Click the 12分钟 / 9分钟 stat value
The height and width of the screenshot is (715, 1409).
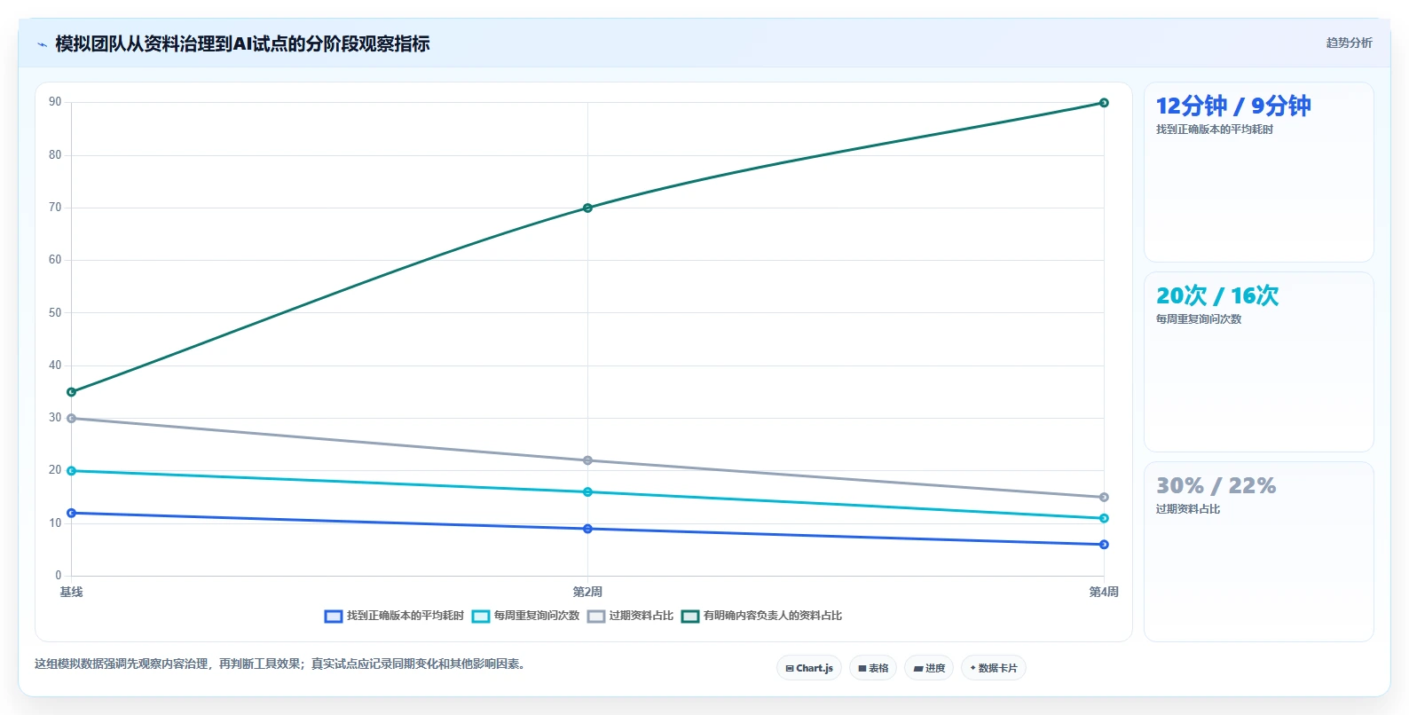click(x=1233, y=106)
